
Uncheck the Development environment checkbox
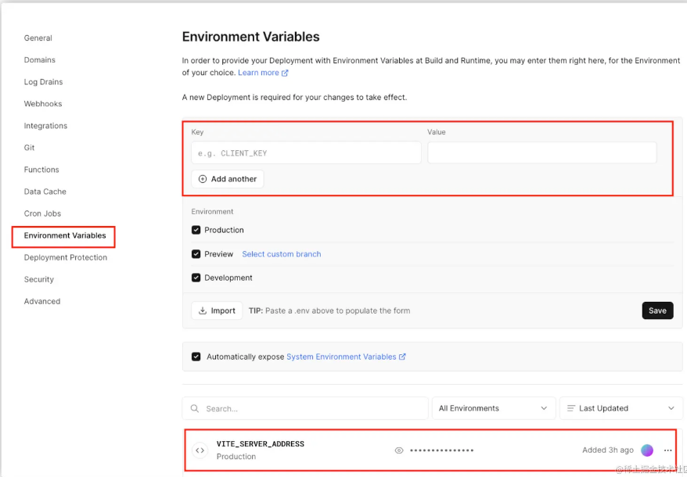pyautogui.click(x=196, y=278)
